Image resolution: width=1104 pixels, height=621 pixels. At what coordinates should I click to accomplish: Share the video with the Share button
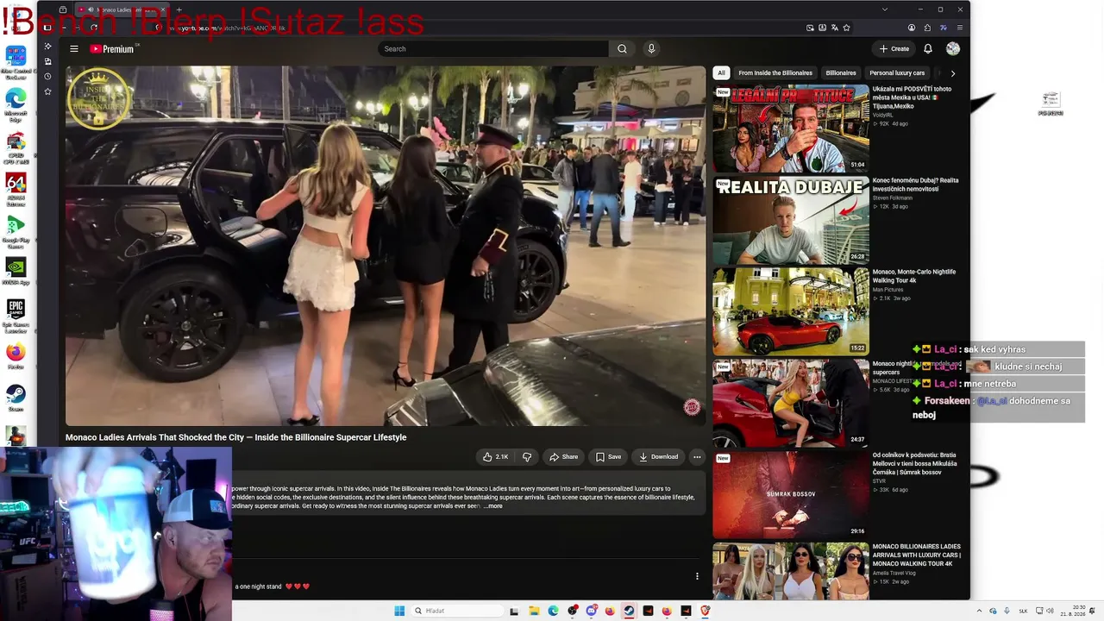(x=564, y=457)
